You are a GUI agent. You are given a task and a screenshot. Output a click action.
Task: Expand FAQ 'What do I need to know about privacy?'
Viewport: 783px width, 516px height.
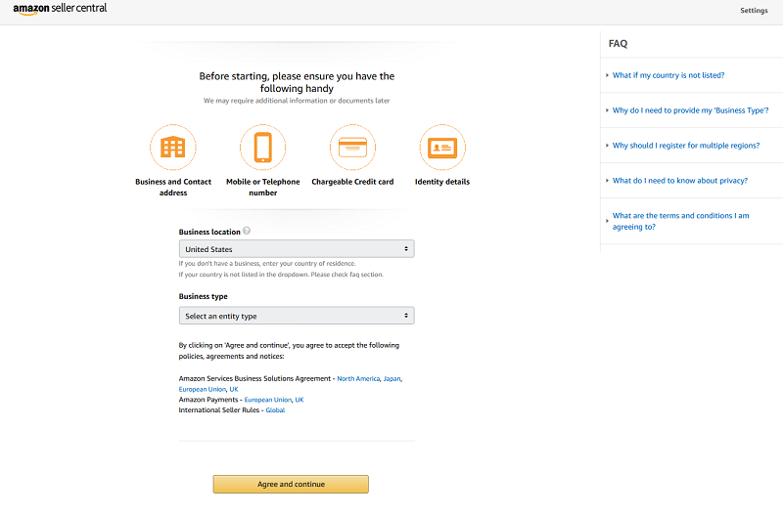[680, 181]
